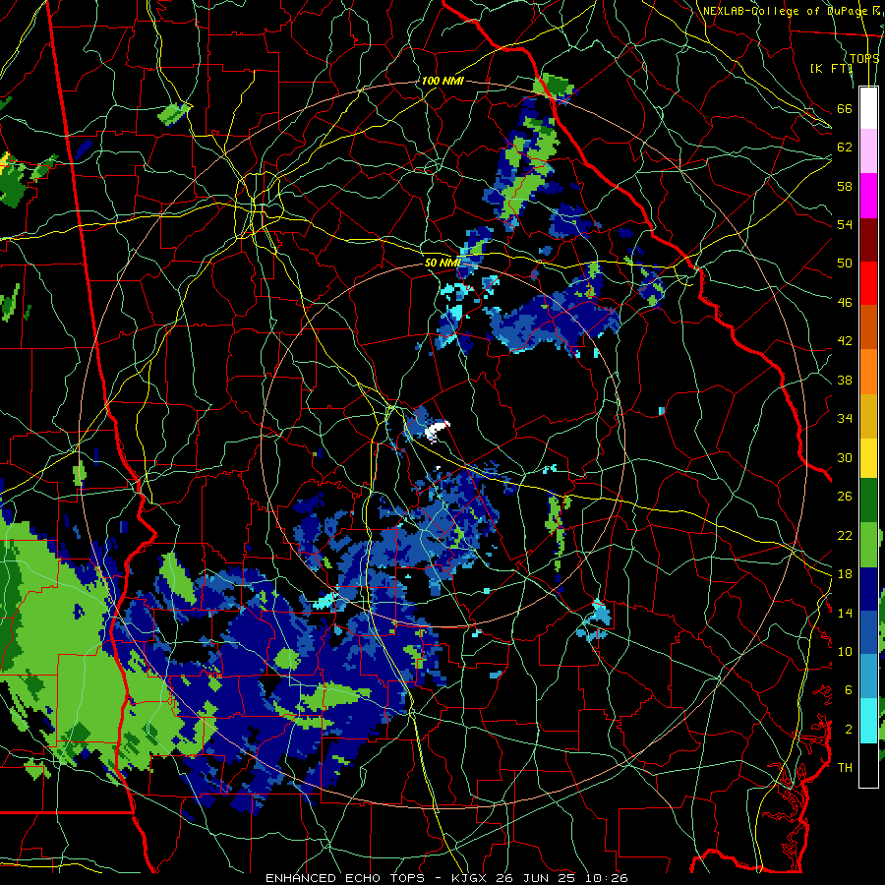Image resolution: width=885 pixels, height=885 pixels.
Task: Click the '[K FT]' units label
Action: (831, 68)
